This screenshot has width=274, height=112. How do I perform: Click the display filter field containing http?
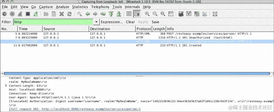point(53,22)
